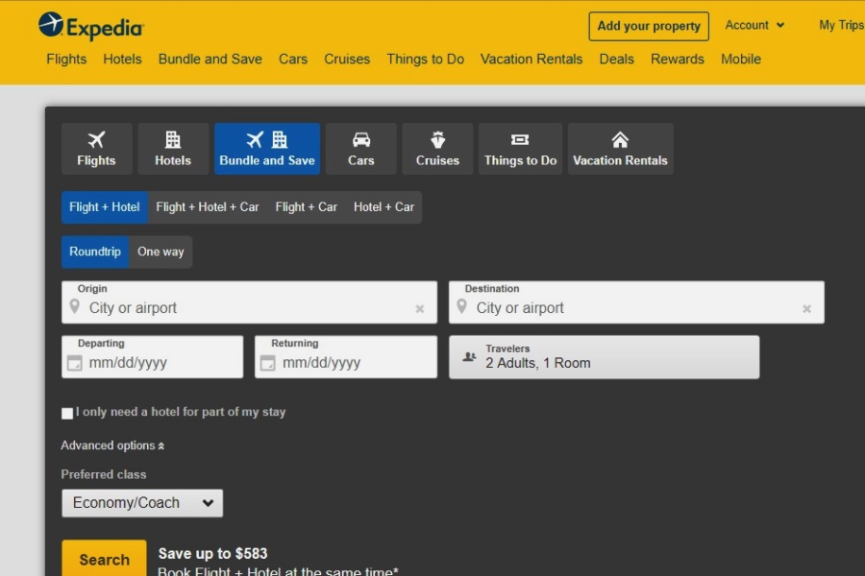Click the Destination location pin icon
This screenshot has height=576, width=865.
coord(462,306)
